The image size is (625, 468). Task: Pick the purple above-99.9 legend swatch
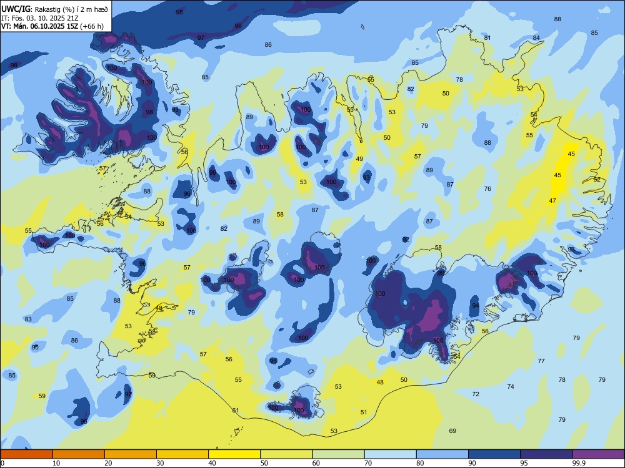tap(598, 454)
